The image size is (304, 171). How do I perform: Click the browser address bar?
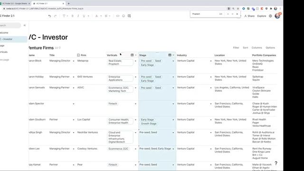[x=114, y=9]
